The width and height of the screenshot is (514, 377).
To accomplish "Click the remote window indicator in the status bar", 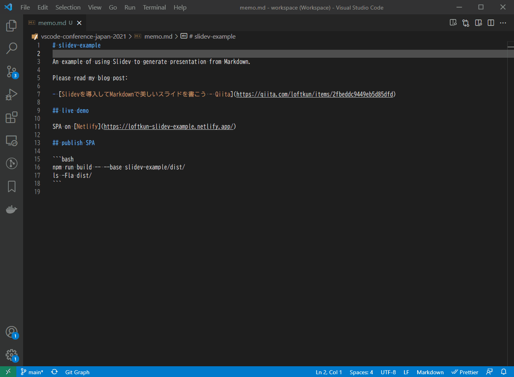I will pos(8,372).
